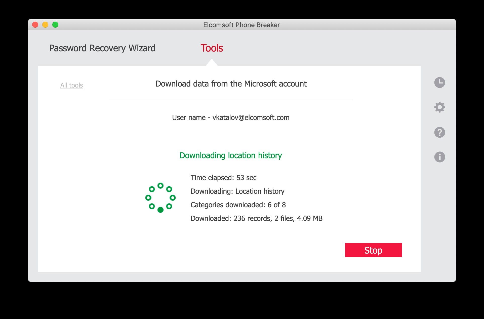Image resolution: width=484 pixels, height=319 pixels.
Task: Click the Download data from Microsoft account heading
Action: click(231, 84)
